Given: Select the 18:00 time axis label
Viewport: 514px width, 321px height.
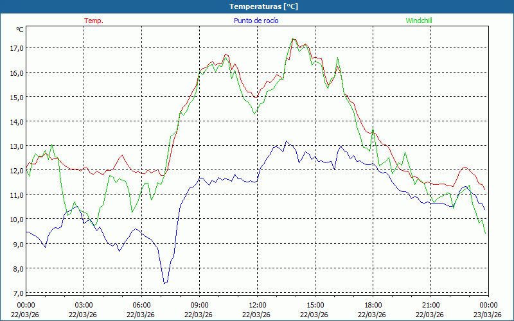Looking at the screenshot, I should pyautogui.click(x=373, y=305).
